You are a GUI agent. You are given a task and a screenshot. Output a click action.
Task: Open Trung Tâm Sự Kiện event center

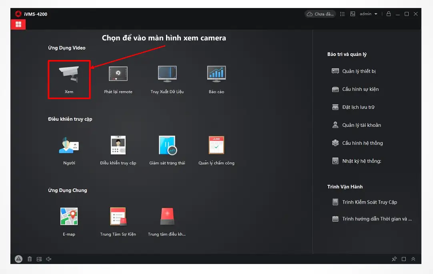[118, 217]
